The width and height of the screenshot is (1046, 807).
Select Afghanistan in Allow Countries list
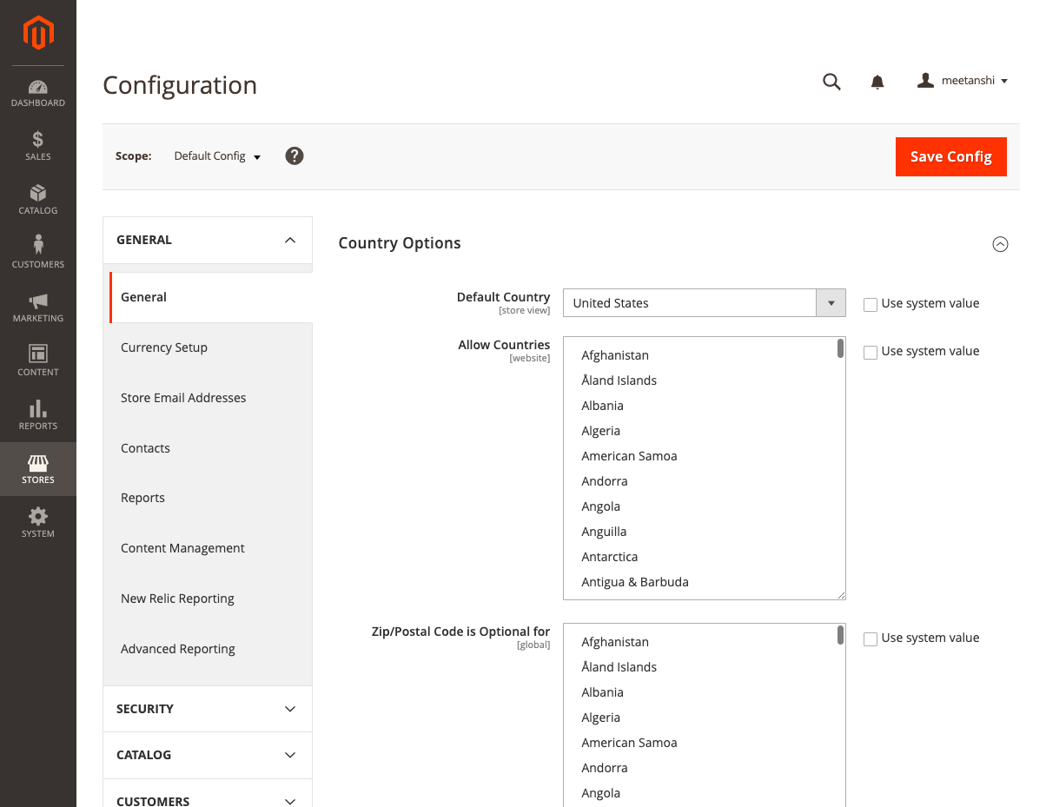700,355
